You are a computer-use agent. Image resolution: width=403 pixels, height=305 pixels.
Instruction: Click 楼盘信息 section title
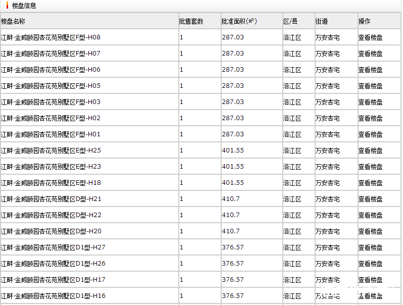tap(24, 6)
